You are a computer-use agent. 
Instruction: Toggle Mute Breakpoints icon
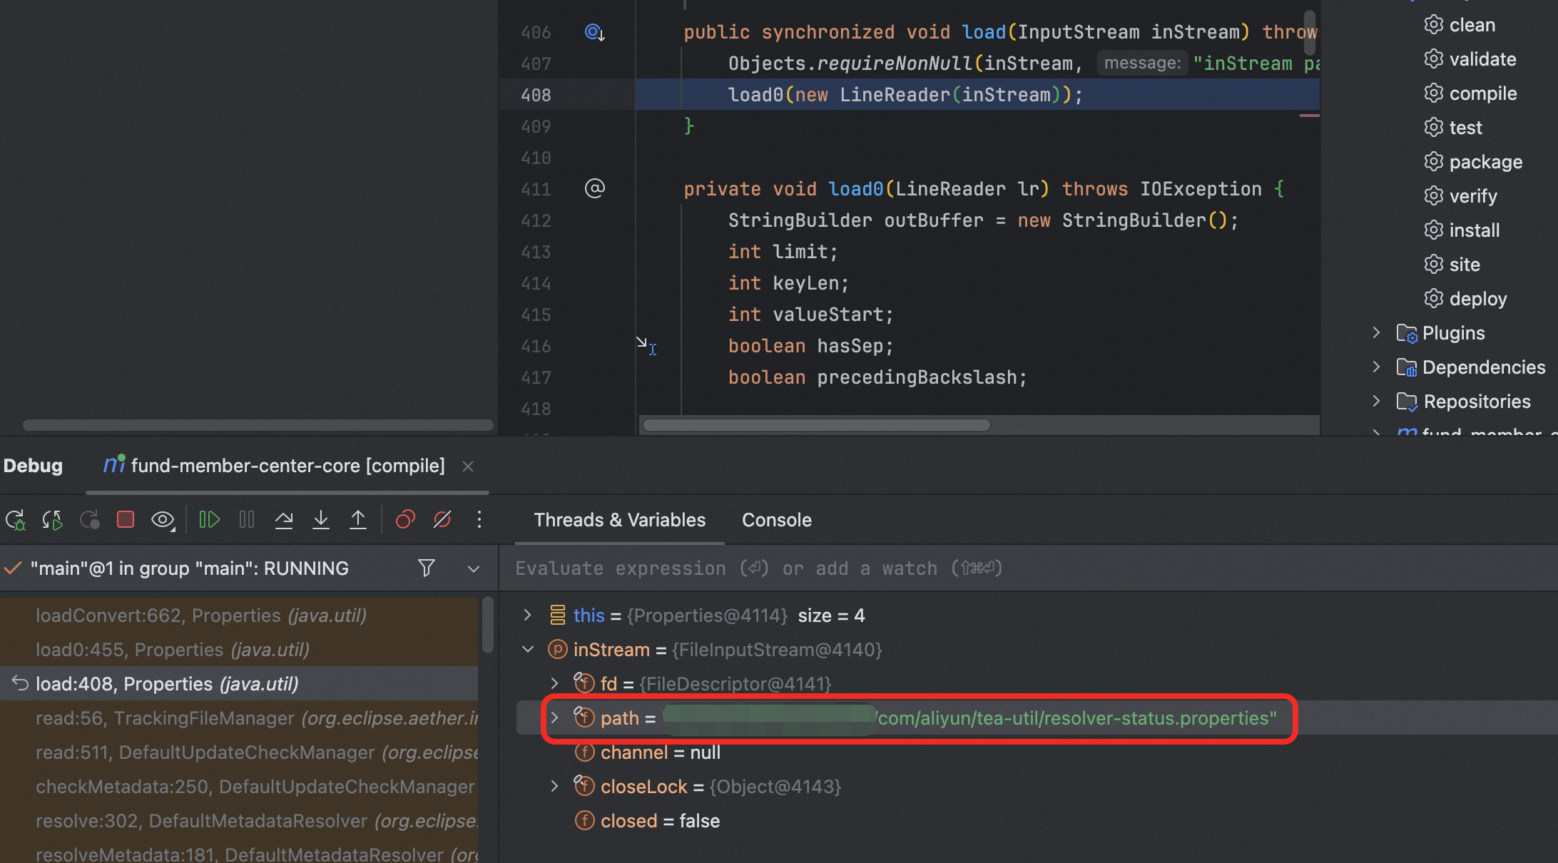point(442,520)
